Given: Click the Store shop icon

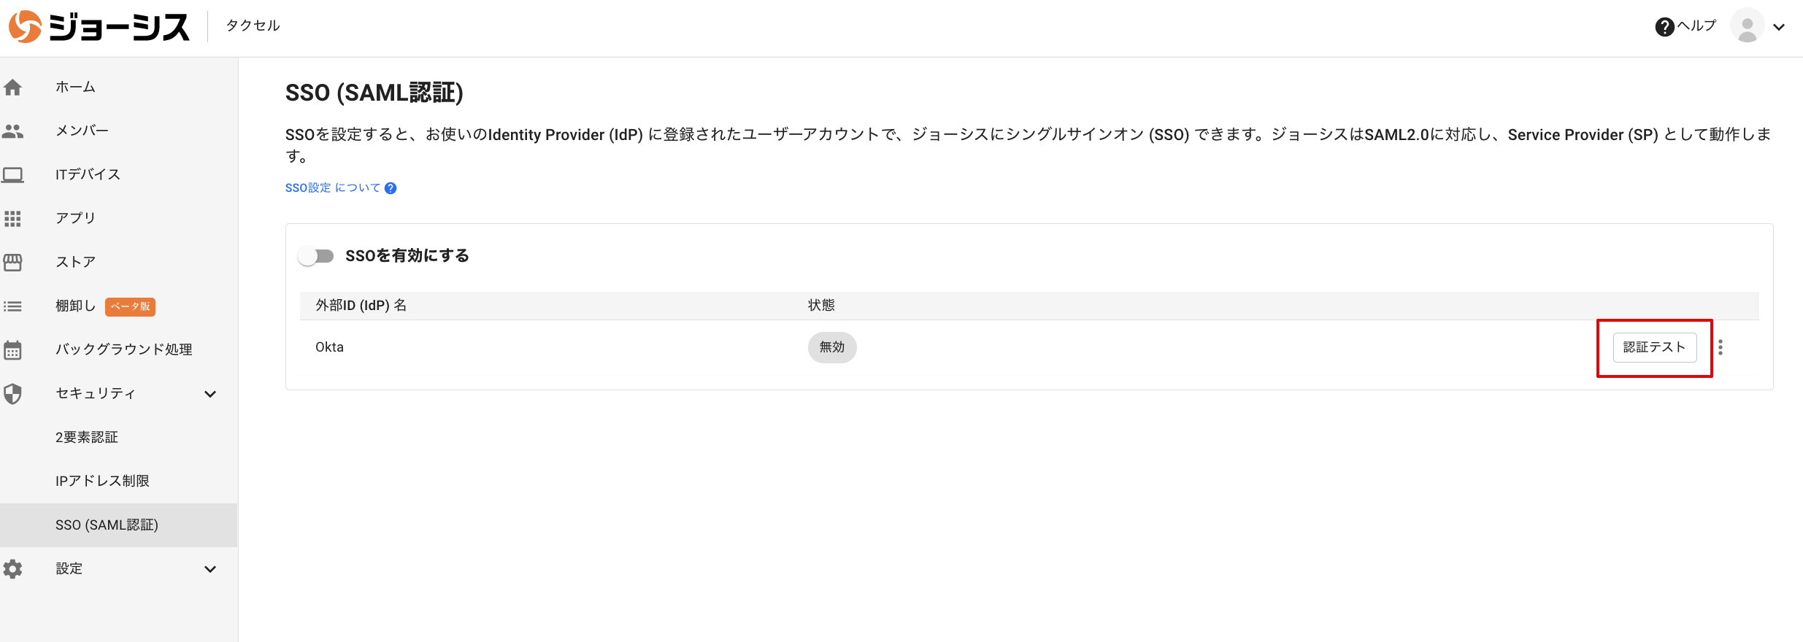Looking at the screenshot, I should pyautogui.click(x=13, y=263).
